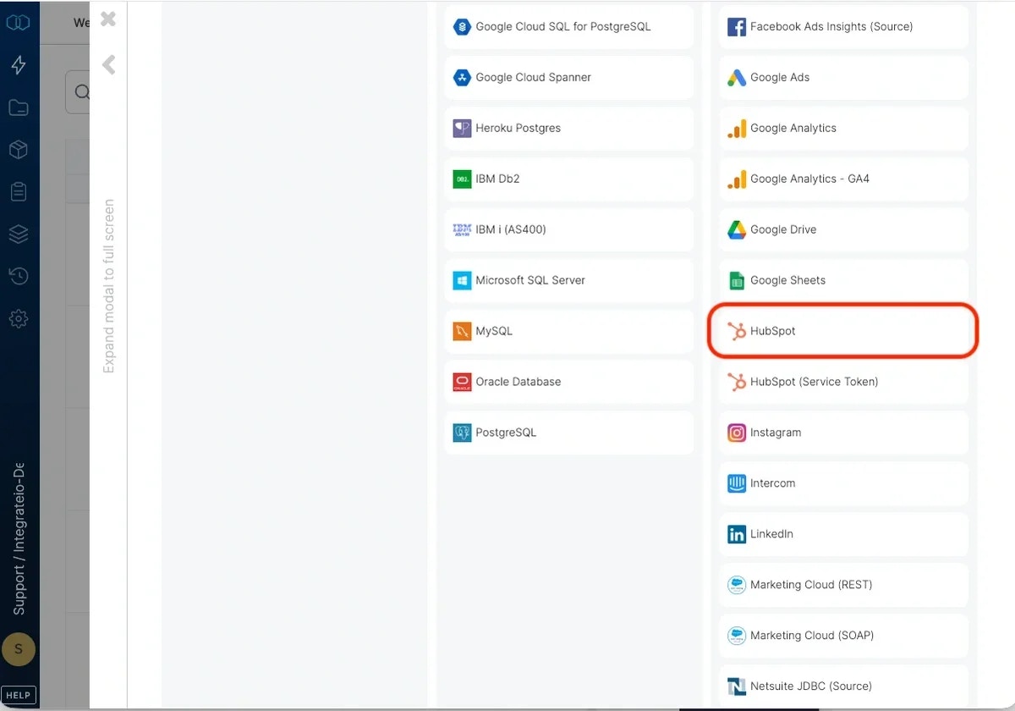Open the history clock sidebar icon

(x=19, y=276)
